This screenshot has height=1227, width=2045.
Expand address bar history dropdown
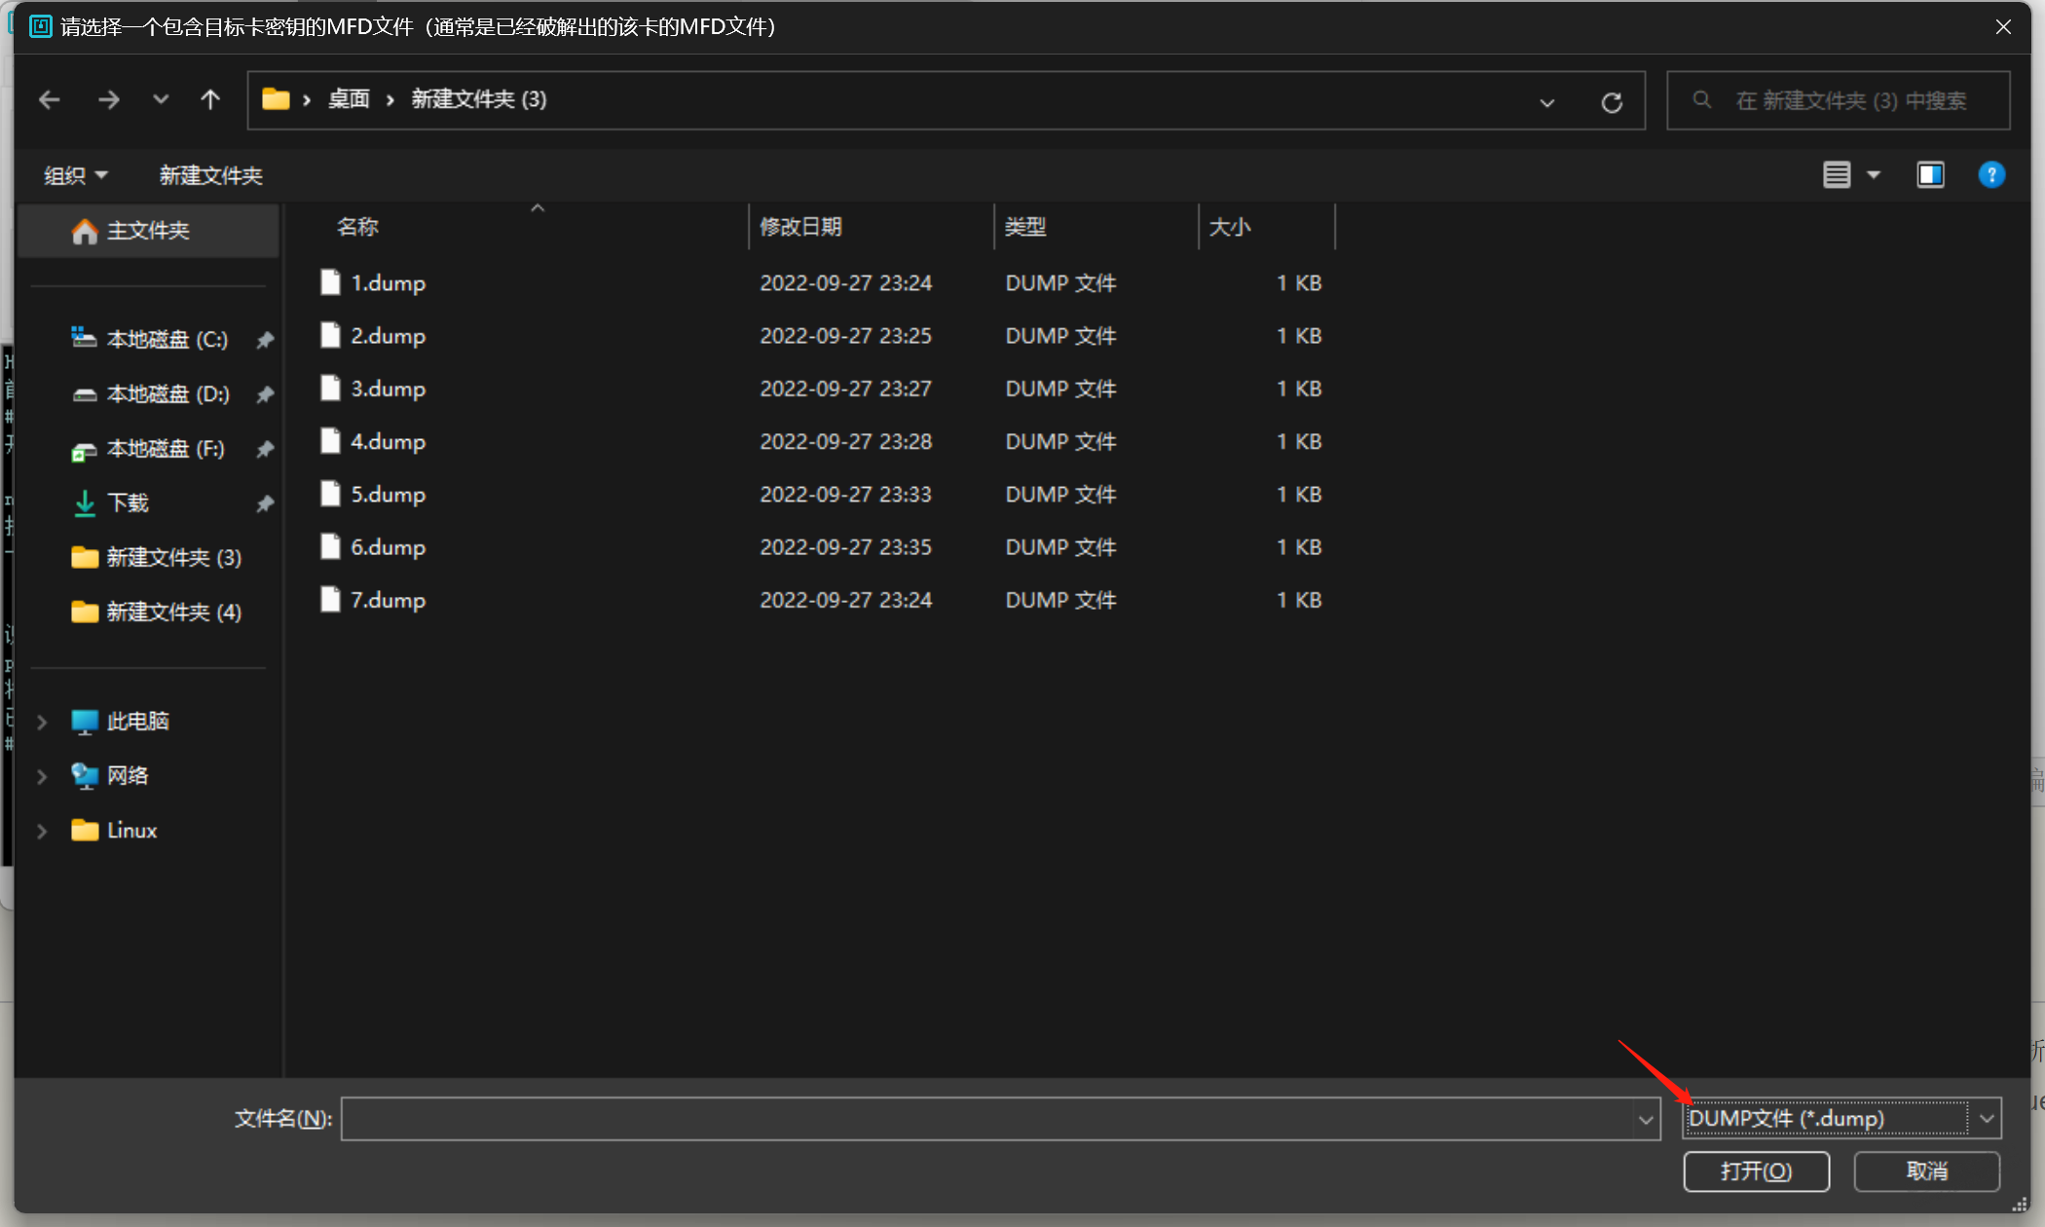tap(1546, 101)
